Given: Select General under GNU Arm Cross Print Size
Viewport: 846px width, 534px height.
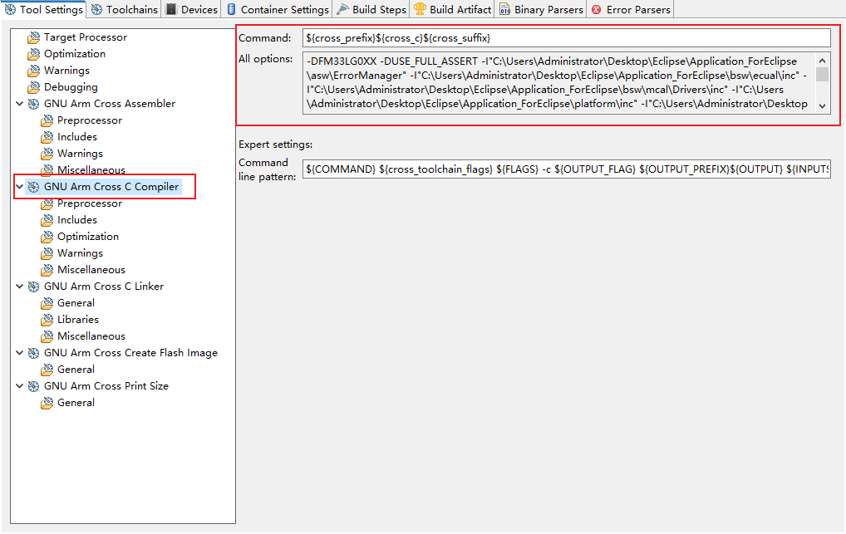Looking at the screenshot, I should 76,403.
